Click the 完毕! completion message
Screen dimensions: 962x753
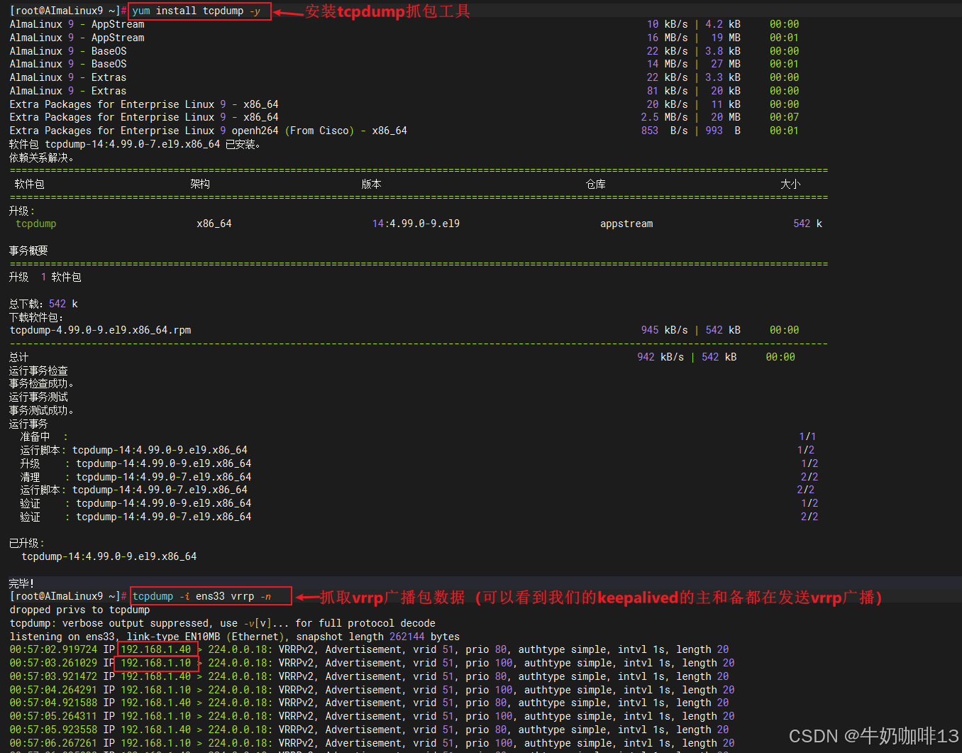click(x=21, y=583)
